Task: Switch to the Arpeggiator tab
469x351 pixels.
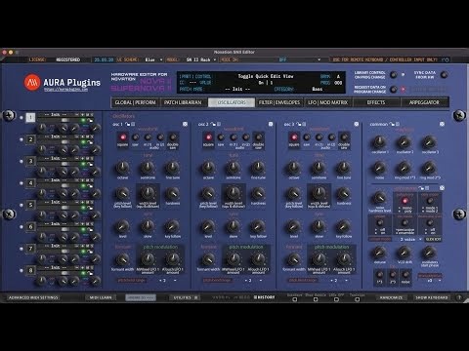Action: pyautogui.click(x=424, y=102)
